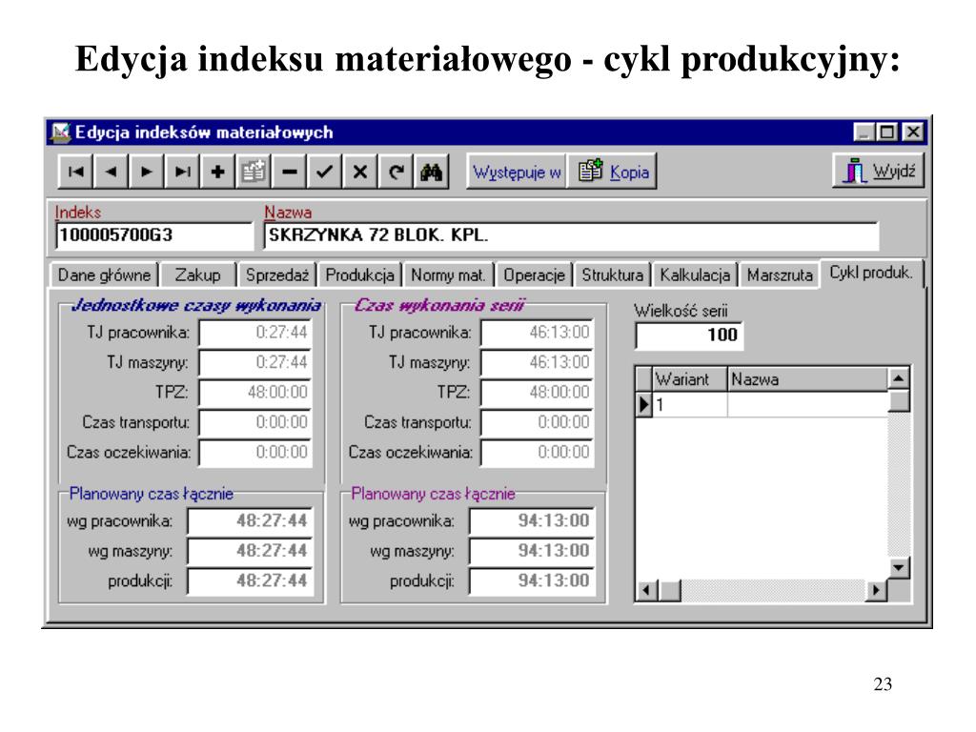Open search using the binoculars icon

click(431, 172)
